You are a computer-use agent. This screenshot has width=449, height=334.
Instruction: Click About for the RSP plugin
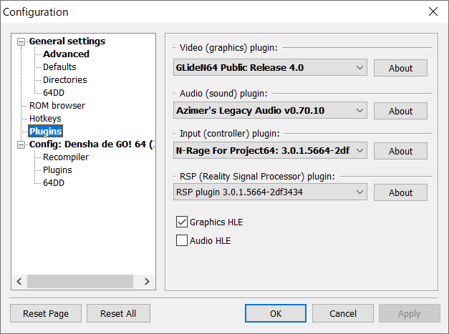pyautogui.click(x=400, y=192)
